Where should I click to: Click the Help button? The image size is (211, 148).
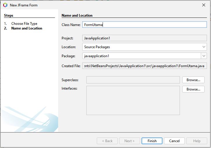tap(197, 141)
